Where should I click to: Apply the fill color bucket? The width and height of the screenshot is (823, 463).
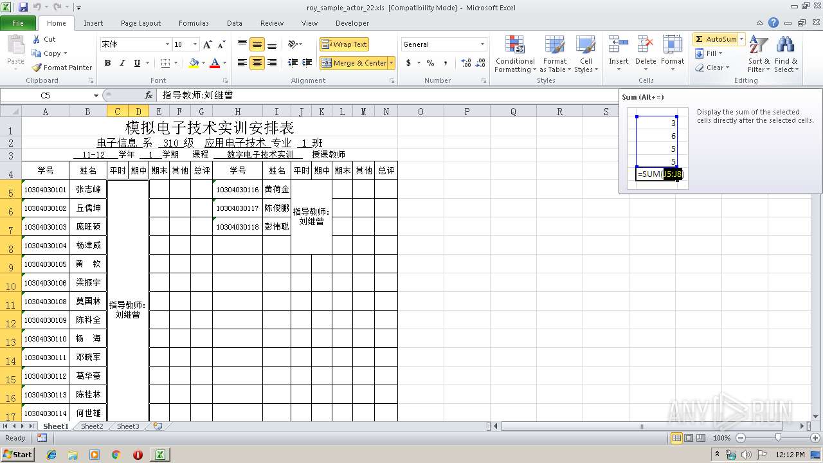194,63
